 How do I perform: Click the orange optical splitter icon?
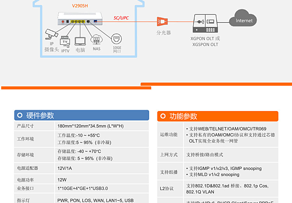pyautogui.click(x=162, y=21)
